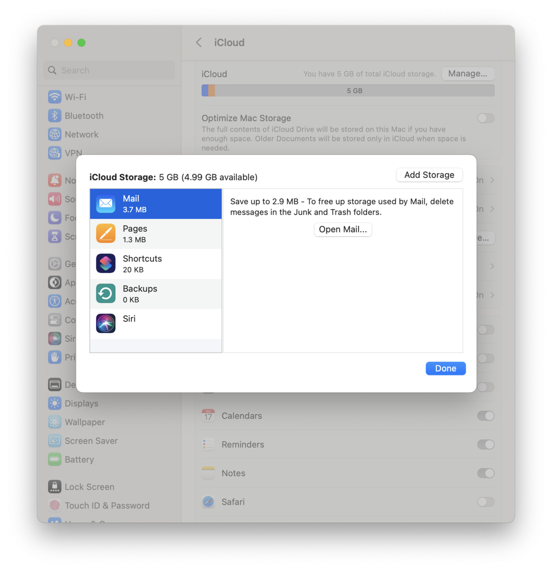Open Wi-Fi in the sidebar
This screenshot has width=552, height=572.
(x=109, y=97)
